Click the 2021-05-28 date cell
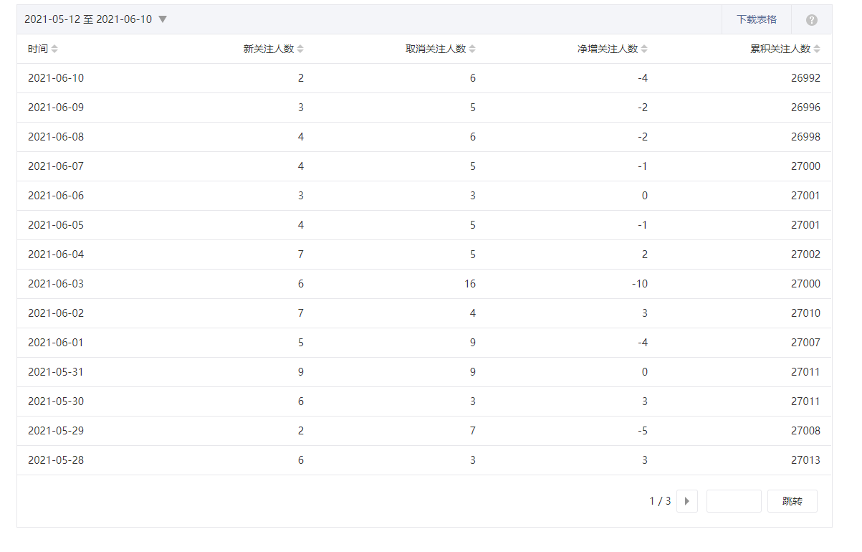 (x=56, y=460)
